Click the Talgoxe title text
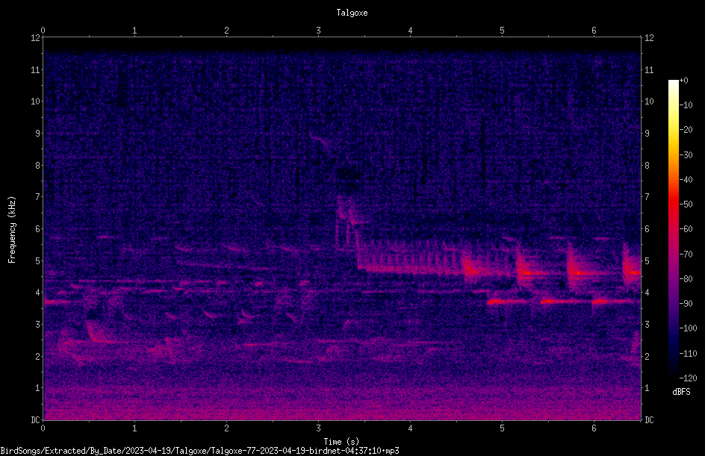Image resolution: width=705 pixels, height=456 pixels. (352, 13)
